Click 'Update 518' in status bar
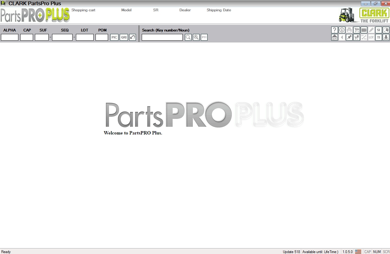390x254 pixels. (x=291, y=252)
